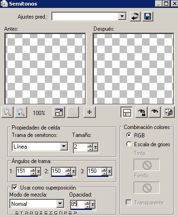This screenshot has width=178, height=217.
Task: Expand Trama de semitonos Línea dropdown
Action: (x=64, y=146)
